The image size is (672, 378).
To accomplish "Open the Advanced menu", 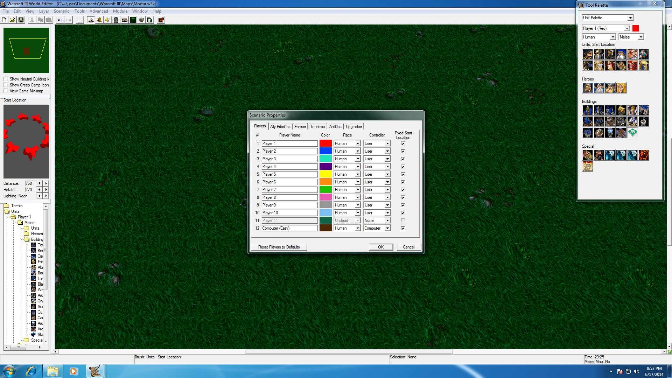I will click(x=99, y=11).
